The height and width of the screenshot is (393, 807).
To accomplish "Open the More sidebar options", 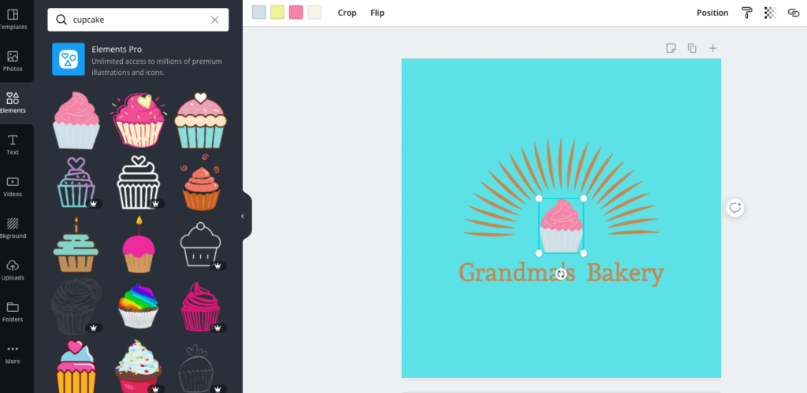I will (x=13, y=354).
